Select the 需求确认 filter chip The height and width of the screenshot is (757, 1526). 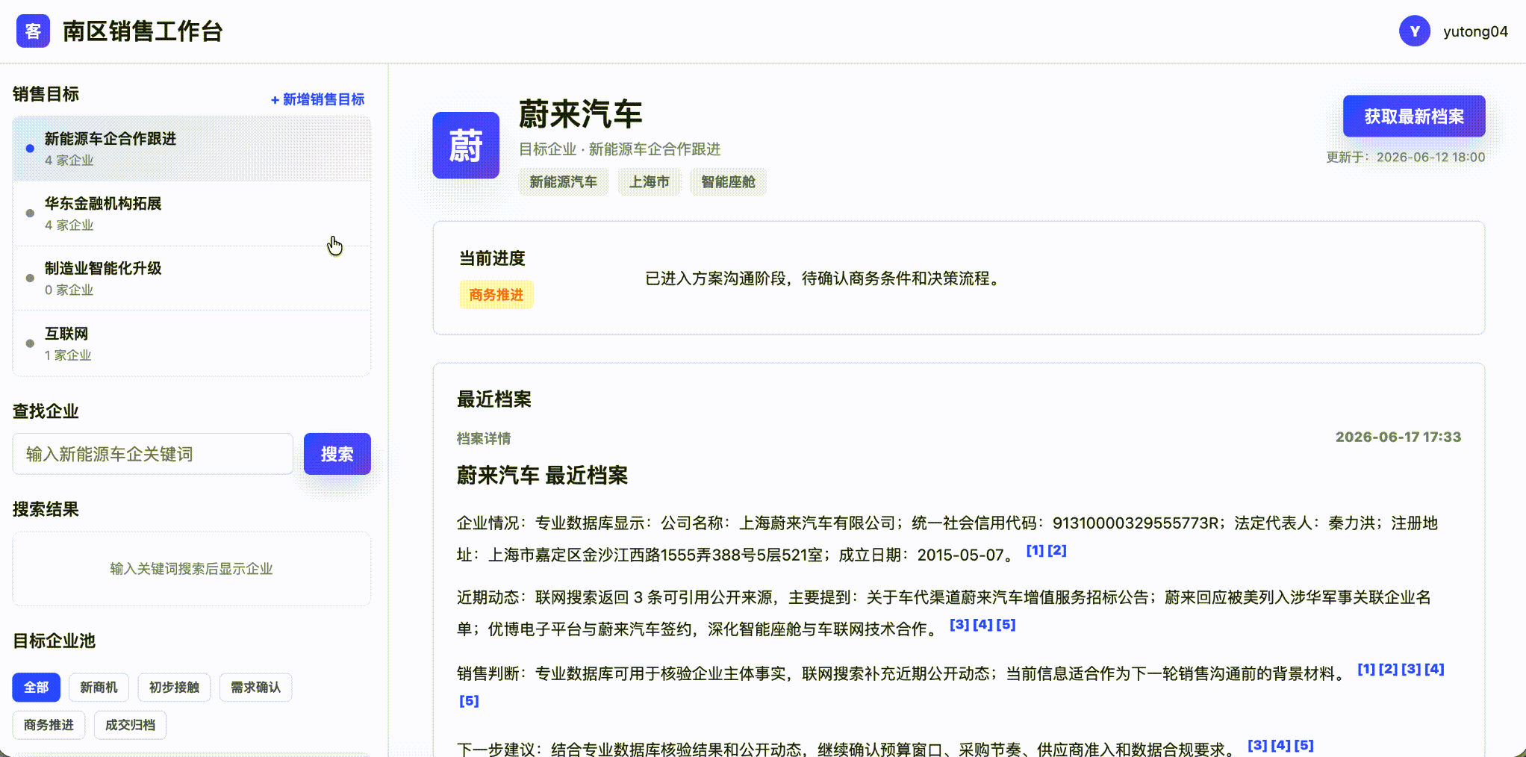(x=255, y=688)
